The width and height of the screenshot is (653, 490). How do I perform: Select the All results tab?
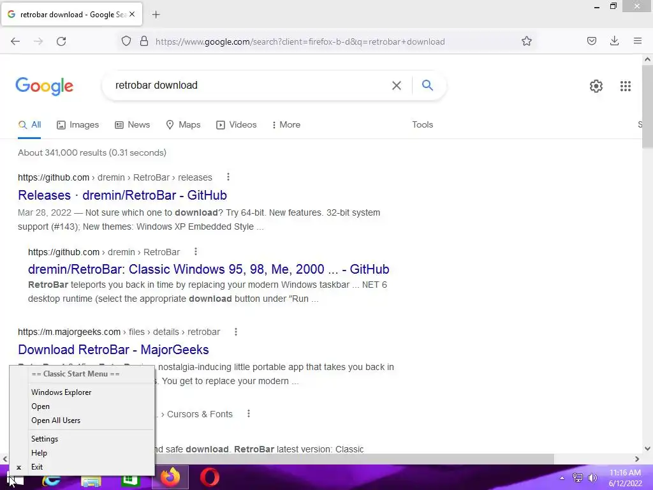click(x=29, y=124)
